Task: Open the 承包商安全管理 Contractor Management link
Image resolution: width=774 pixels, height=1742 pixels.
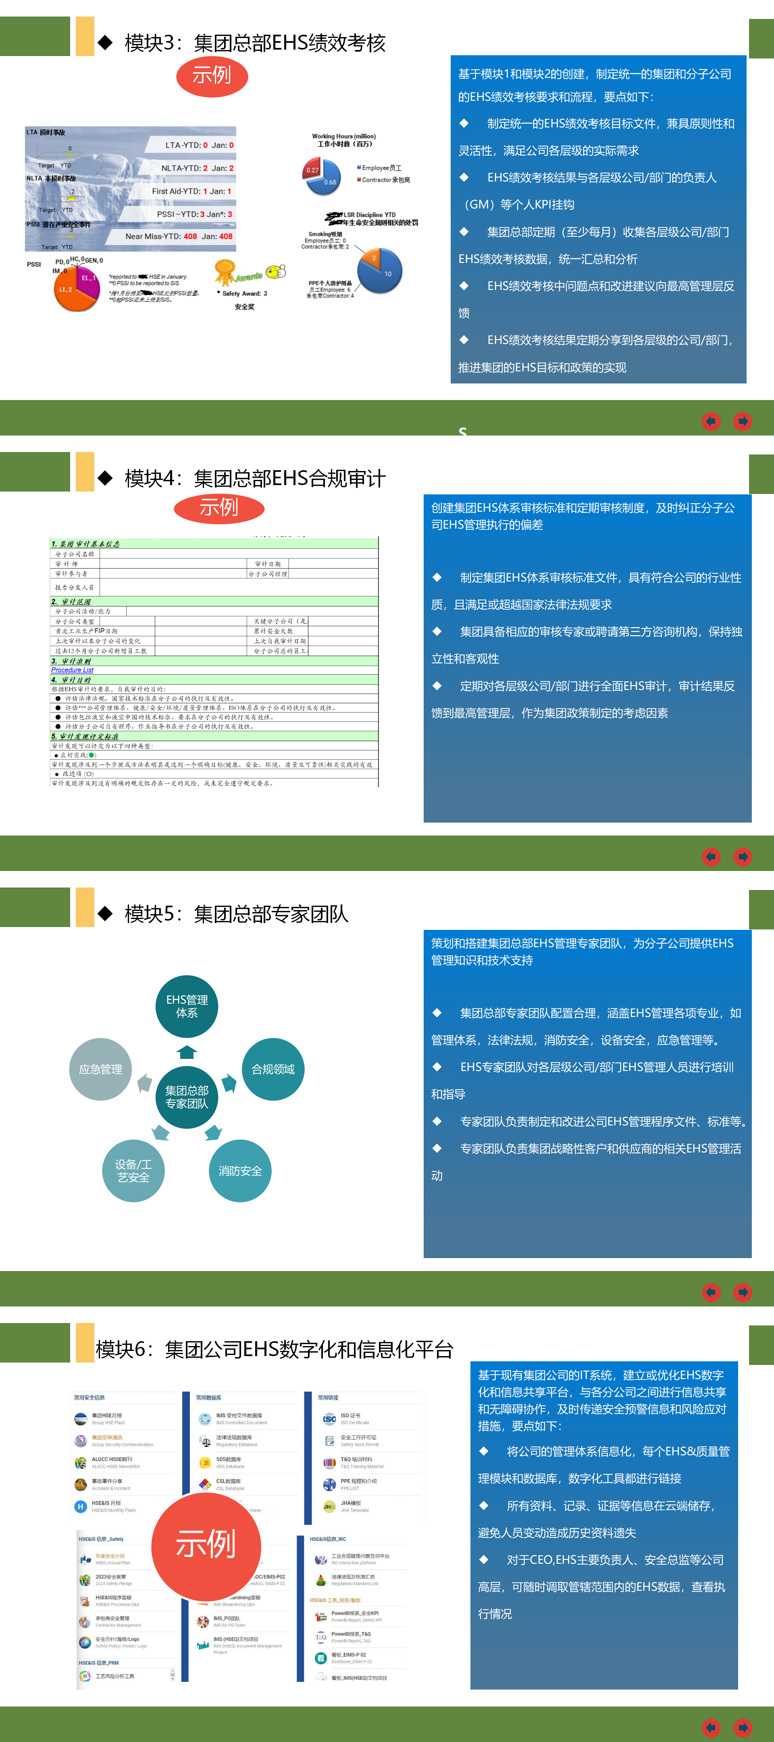Action: (112, 1619)
